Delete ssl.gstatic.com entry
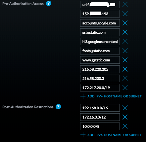This screenshot has height=142, width=146. pyautogui.click(x=125, y=32)
